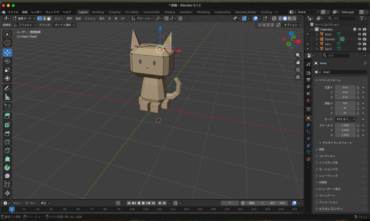Open the ウィンドウ menu

click(x=52, y=12)
